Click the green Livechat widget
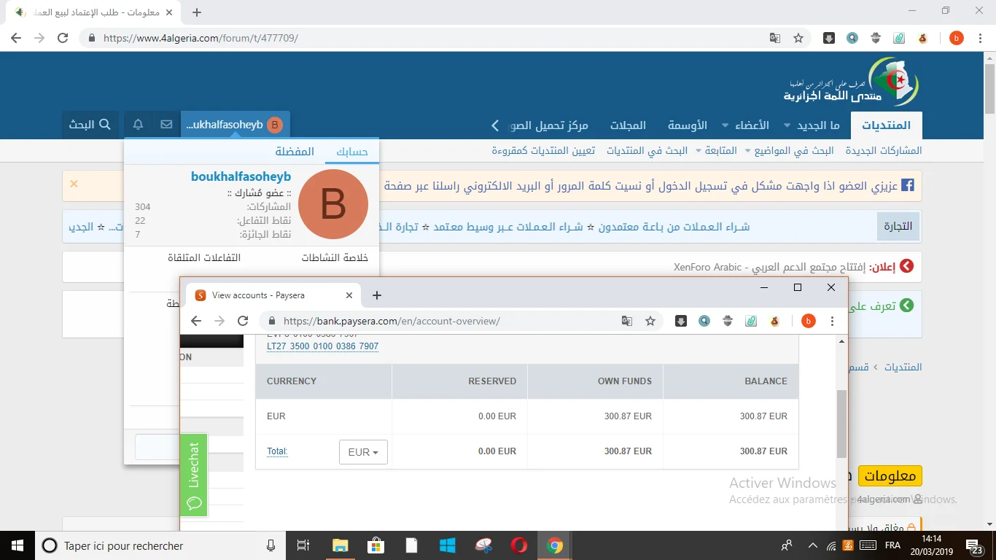Viewport: 996px width, 560px height. (194, 475)
